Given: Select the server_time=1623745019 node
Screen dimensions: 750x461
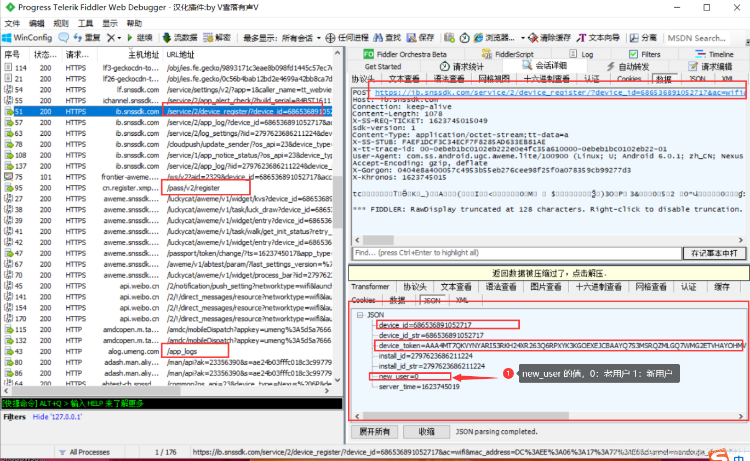Looking at the screenshot, I should (x=419, y=387).
